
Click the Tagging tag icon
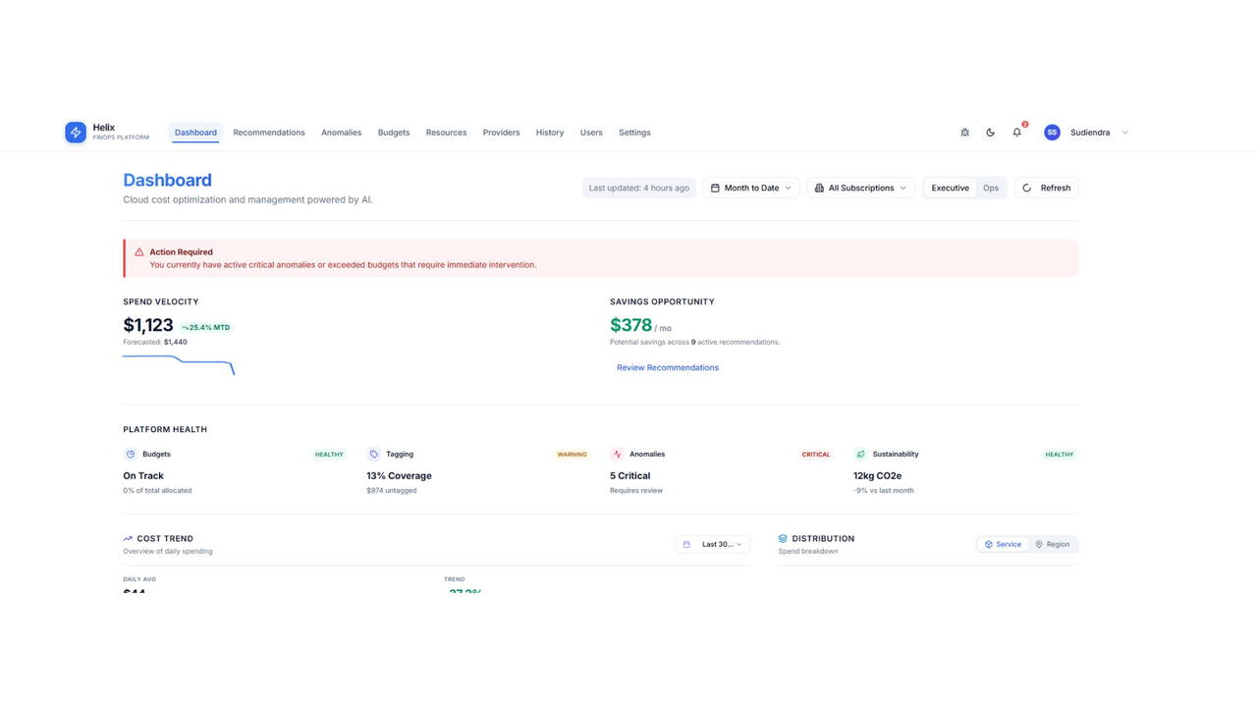(x=373, y=455)
